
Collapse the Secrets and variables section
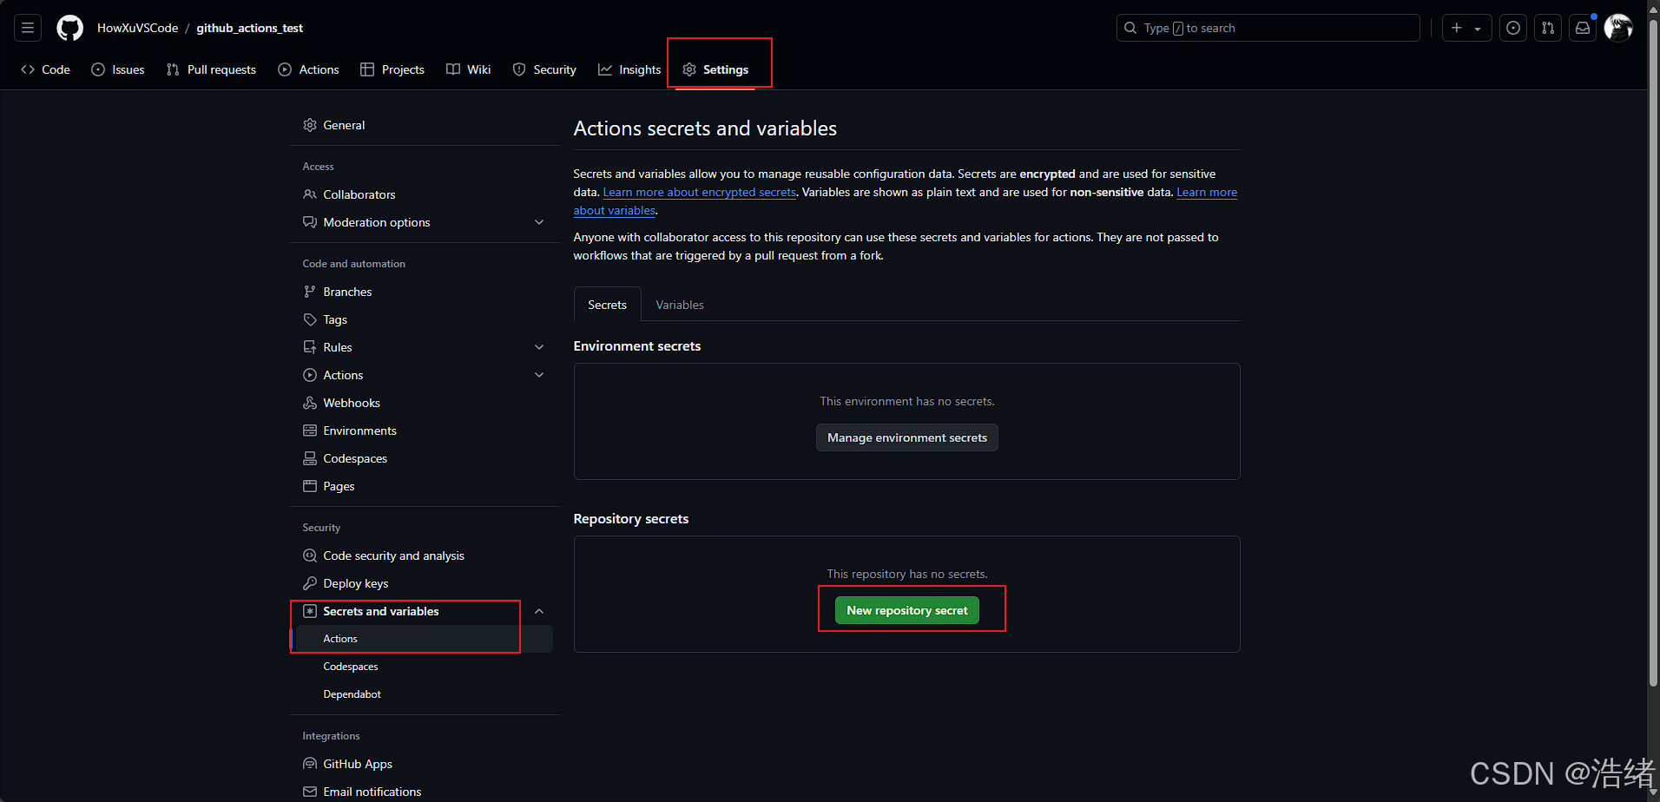[539, 611]
